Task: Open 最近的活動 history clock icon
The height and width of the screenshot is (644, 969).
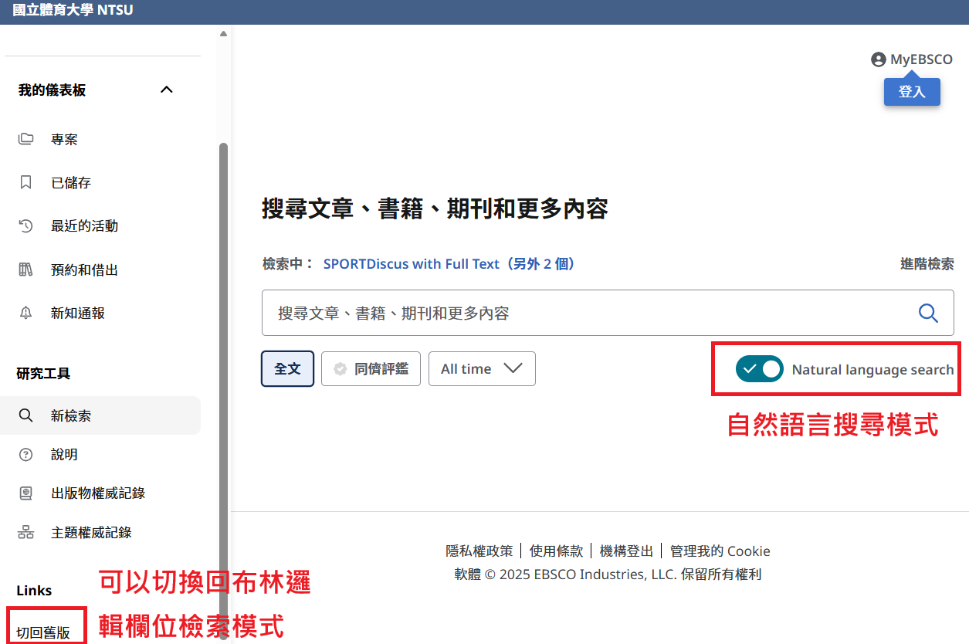Action: click(x=26, y=226)
